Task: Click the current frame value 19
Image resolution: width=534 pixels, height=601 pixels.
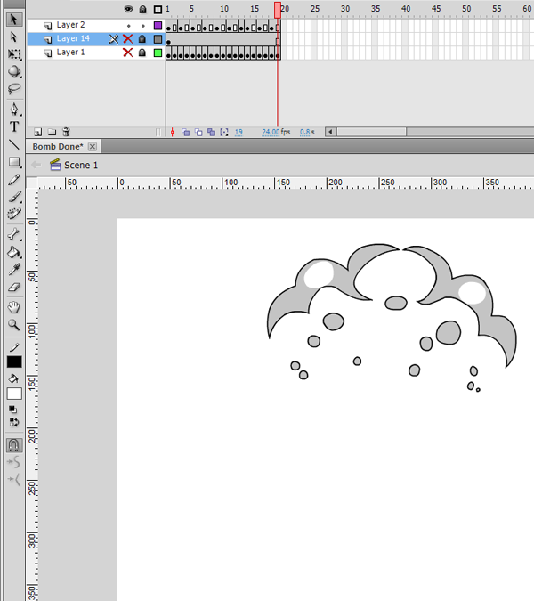Action: (x=239, y=133)
